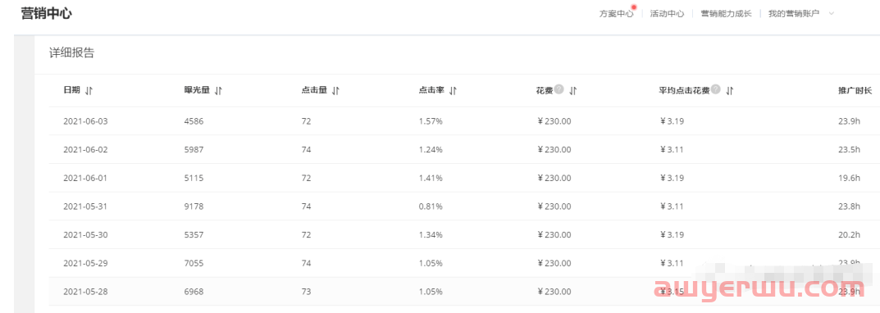Go to 营销能力成长 menu item

coord(726,14)
